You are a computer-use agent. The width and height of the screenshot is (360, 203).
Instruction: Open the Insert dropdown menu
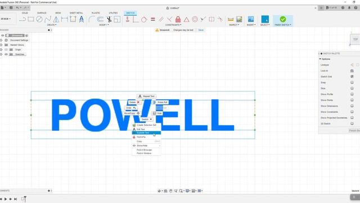pos(251,25)
